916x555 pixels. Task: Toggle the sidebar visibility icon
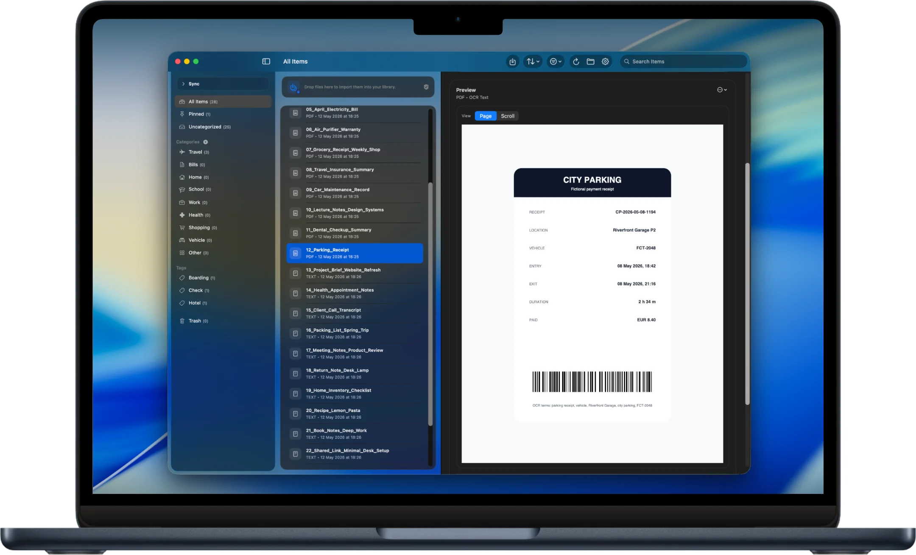(x=266, y=61)
